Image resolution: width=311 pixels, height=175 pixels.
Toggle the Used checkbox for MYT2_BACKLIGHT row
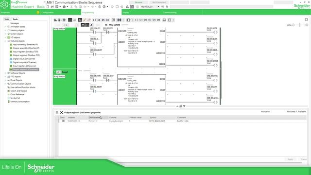(x=63, y=121)
